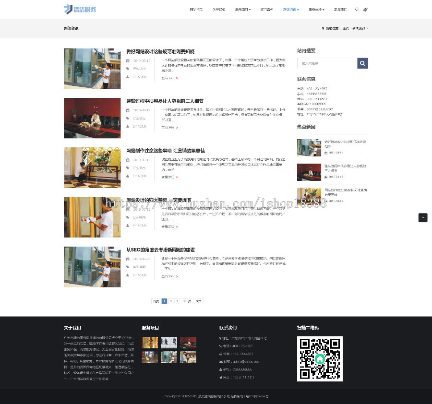This screenshot has width=432, height=404.
Task: Open the search icon in the top navigation
Action: coord(357,10)
